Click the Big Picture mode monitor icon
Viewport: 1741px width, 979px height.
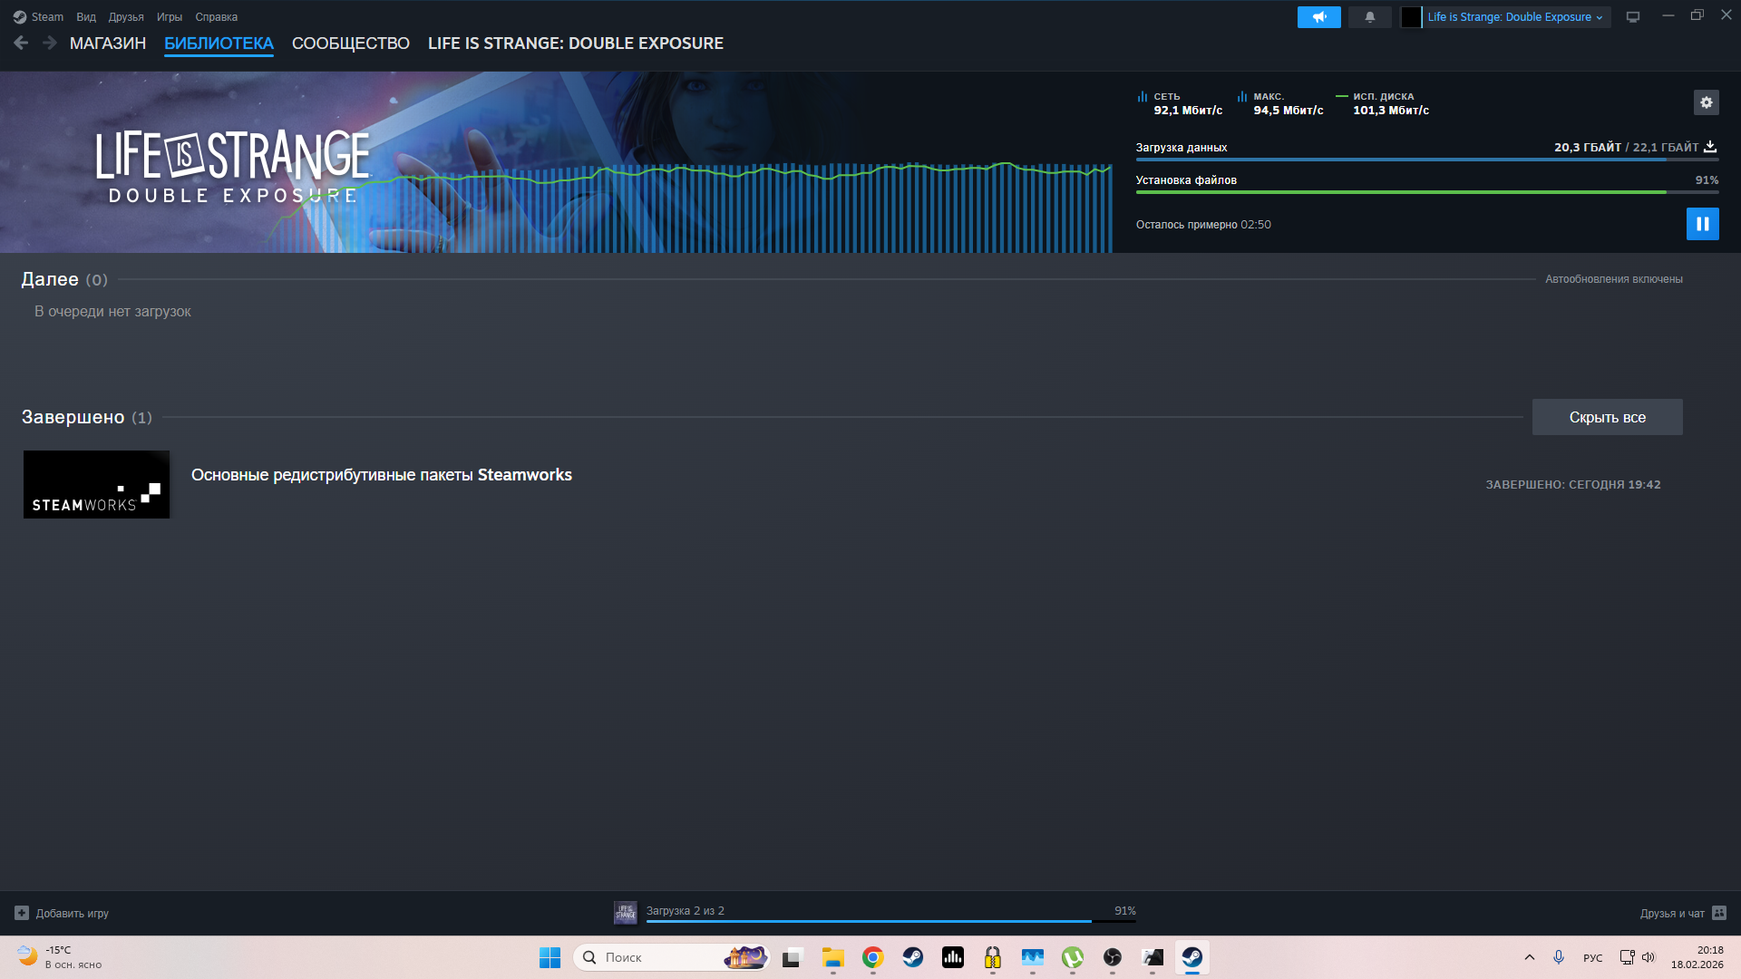[x=1632, y=17]
